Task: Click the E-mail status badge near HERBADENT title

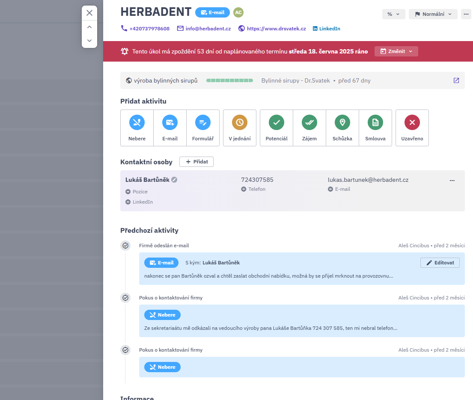Action: (x=212, y=12)
